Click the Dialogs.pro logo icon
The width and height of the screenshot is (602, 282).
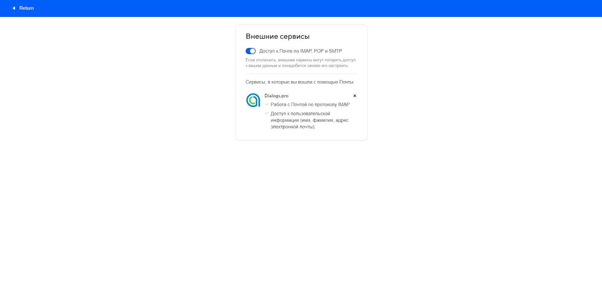pos(253,100)
